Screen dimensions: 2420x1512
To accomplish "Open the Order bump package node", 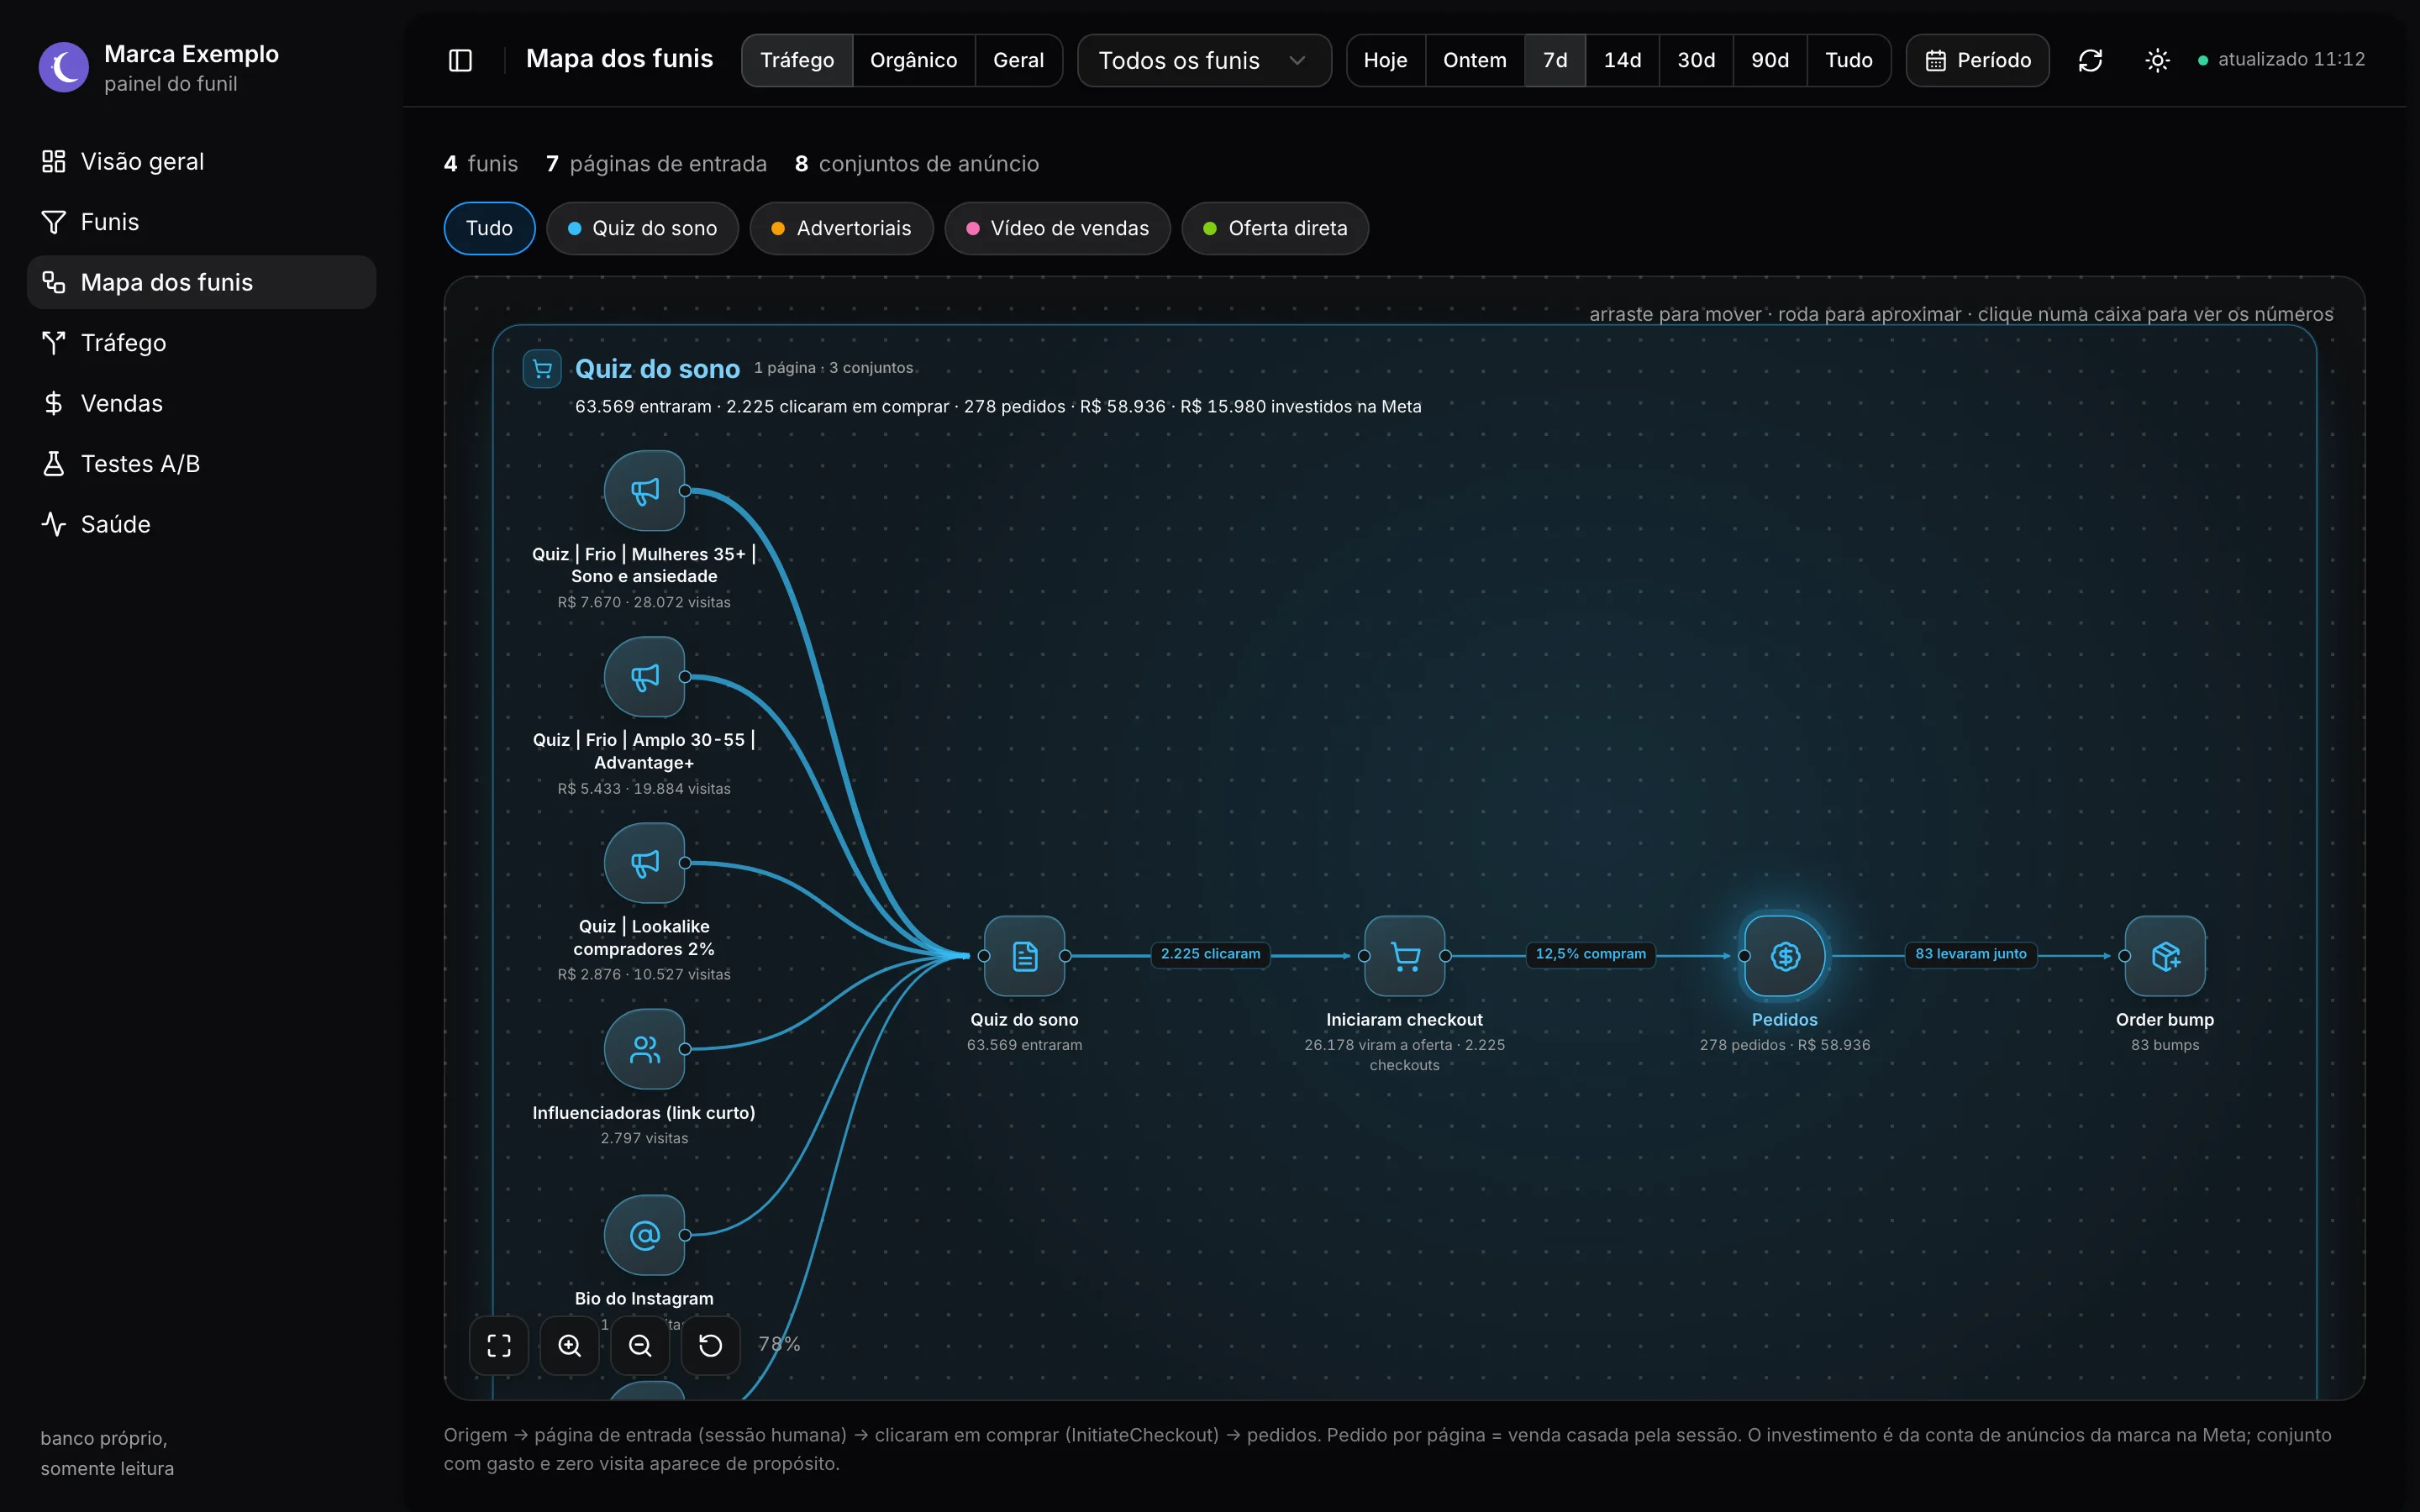I will click(x=2165, y=956).
